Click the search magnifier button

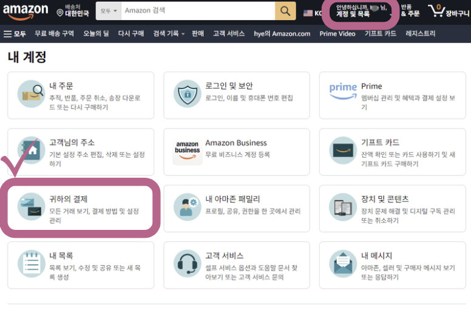285,11
